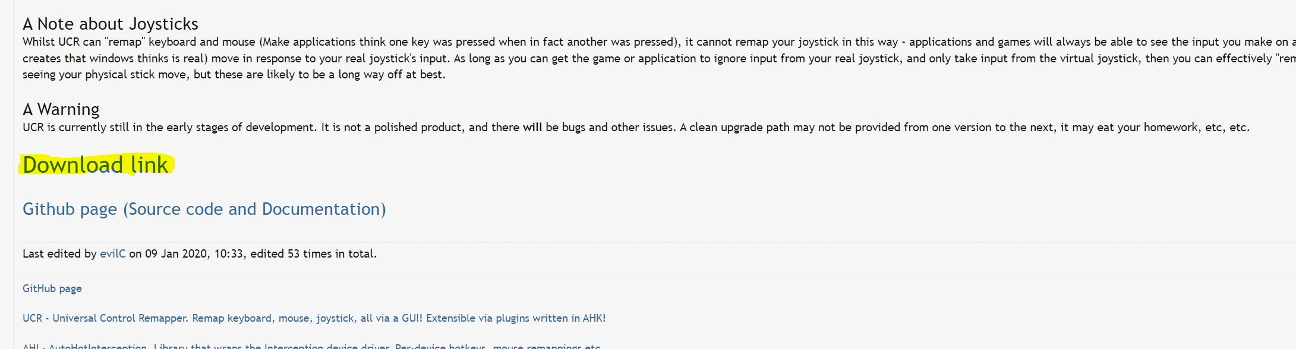
Task: Click the "A Warning" heading
Action: click(x=61, y=109)
